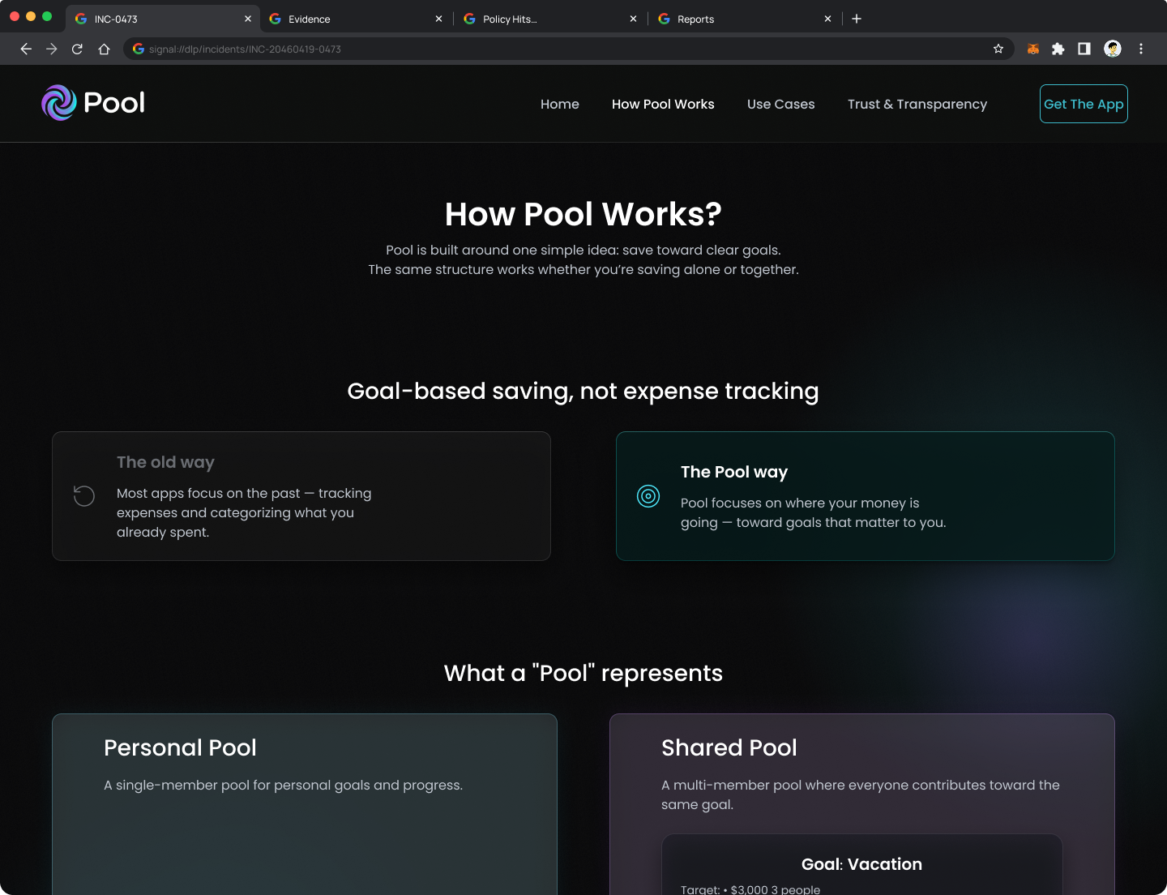Open the user profile avatar

(1113, 49)
